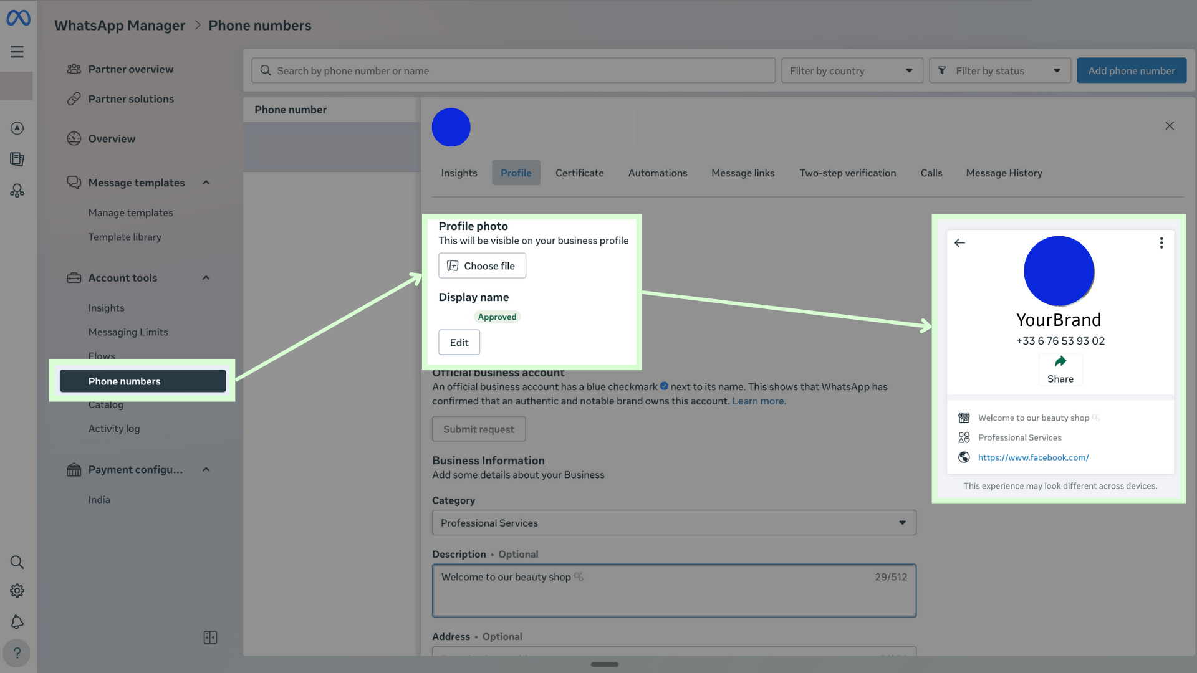Viewport: 1197px width, 673px height.
Task: Click the phone number search field
Action: pyautogui.click(x=513, y=71)
